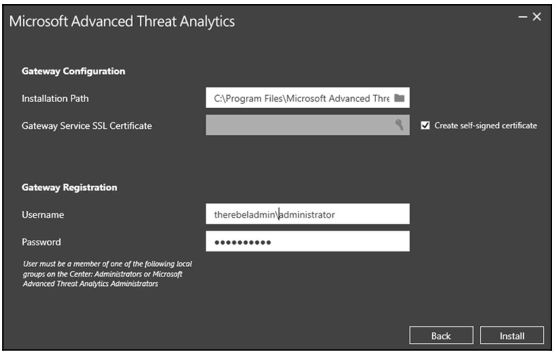Click the Gateway Configuration section heading
The image size is (556, 353).
coord(73,71)
